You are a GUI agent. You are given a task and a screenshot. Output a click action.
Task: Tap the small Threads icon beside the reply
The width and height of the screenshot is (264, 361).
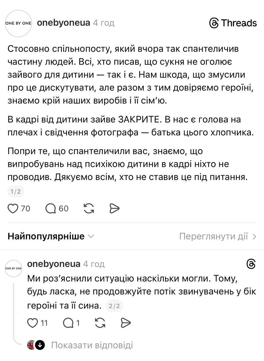(251, 264)
